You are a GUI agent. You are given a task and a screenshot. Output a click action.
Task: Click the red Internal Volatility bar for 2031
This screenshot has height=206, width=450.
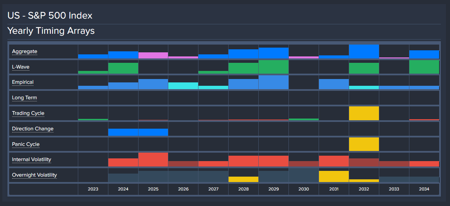tap(334, 161)
